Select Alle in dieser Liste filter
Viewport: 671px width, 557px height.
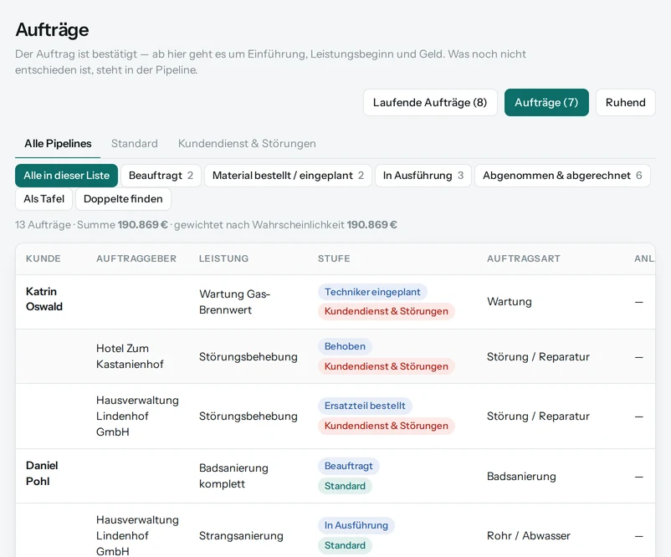click(66, 176)
